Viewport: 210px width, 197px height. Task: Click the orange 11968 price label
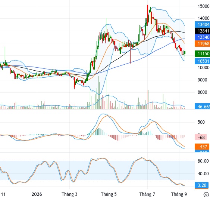pyautogui.click(x=203, y=43)
